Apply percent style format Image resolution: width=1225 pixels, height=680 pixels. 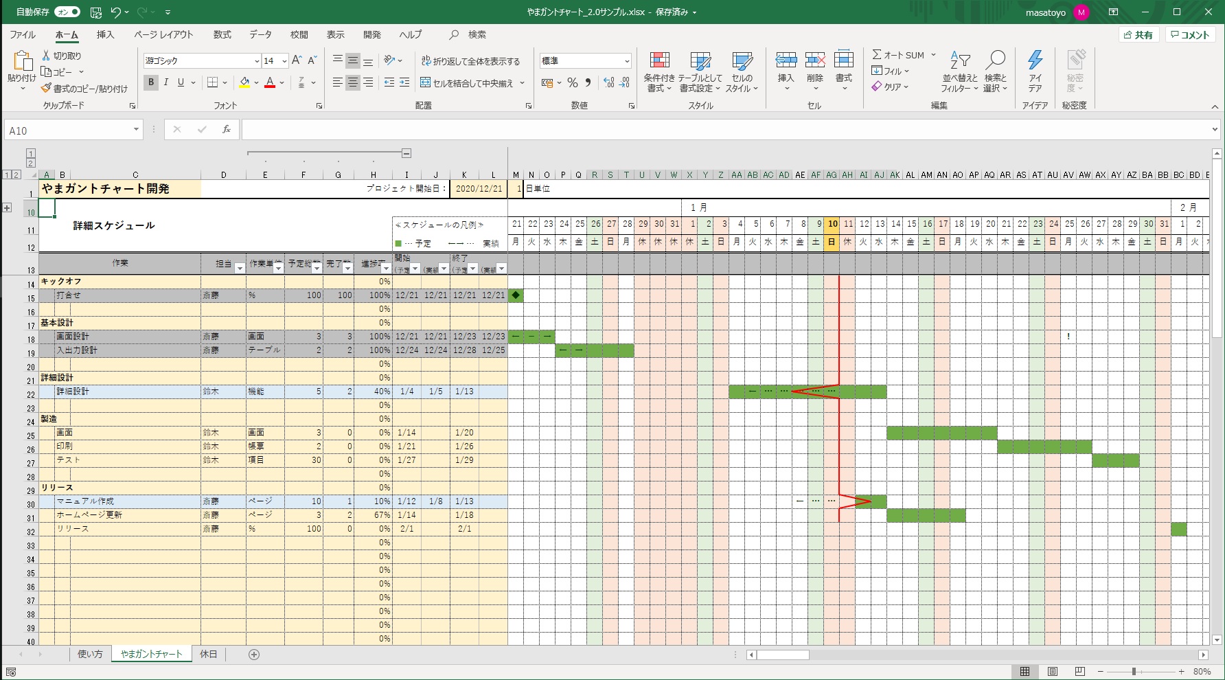[573, 82]
